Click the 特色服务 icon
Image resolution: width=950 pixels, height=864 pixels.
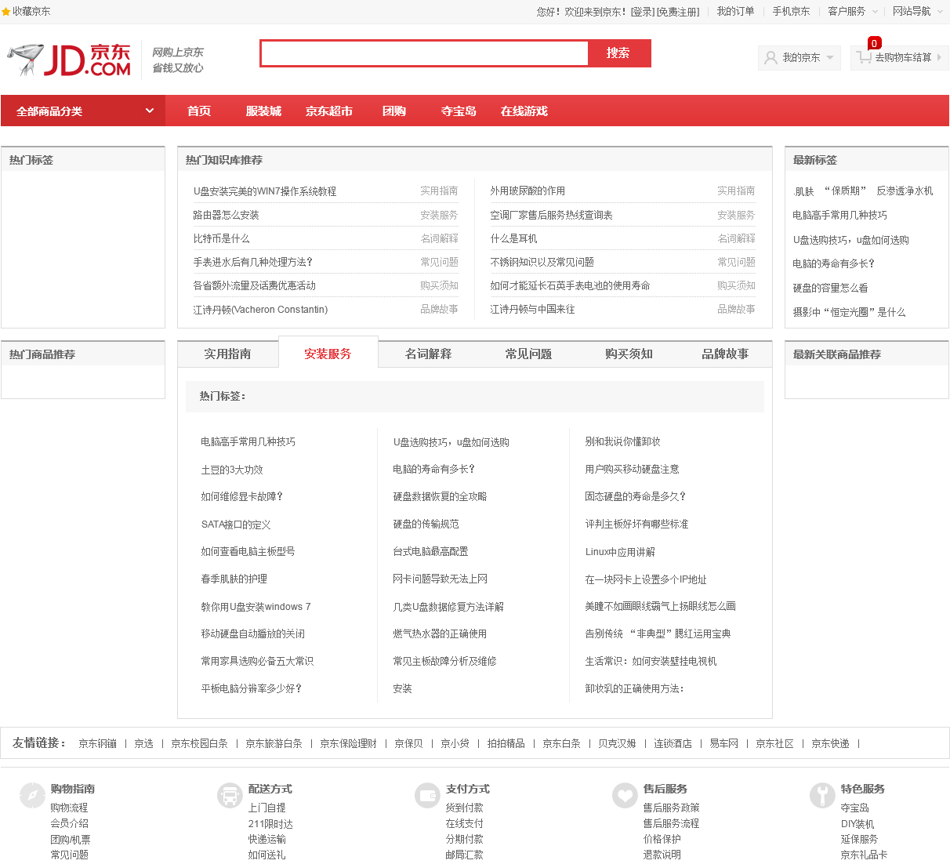822,796
